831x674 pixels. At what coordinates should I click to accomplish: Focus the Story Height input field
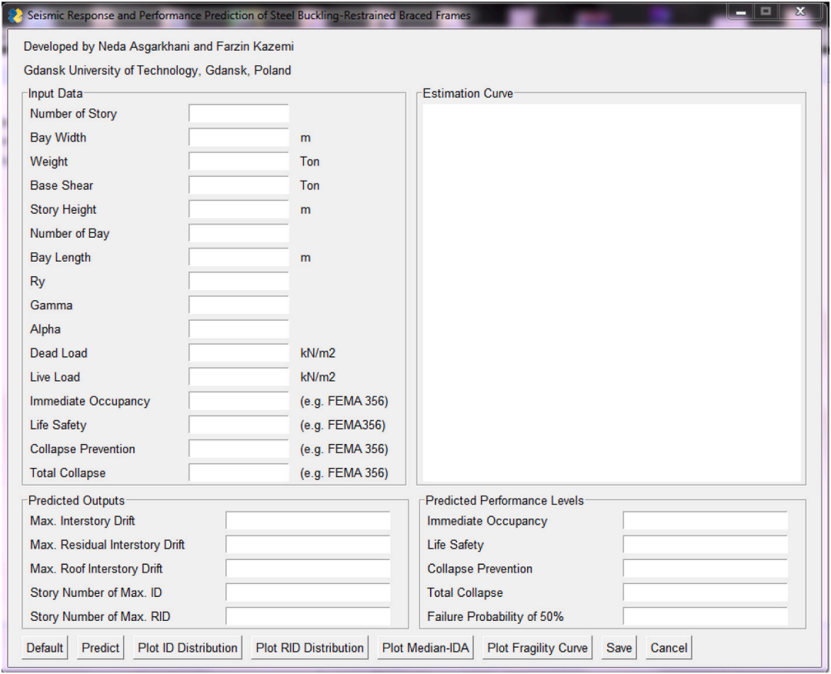(239, 209)
